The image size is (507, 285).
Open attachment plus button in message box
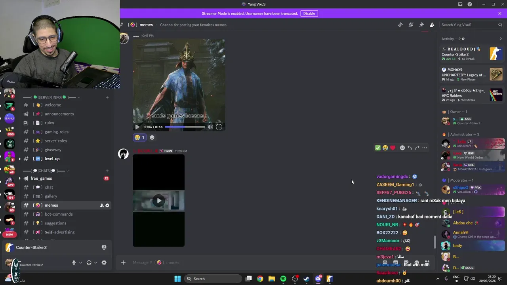tap(123, 262)
